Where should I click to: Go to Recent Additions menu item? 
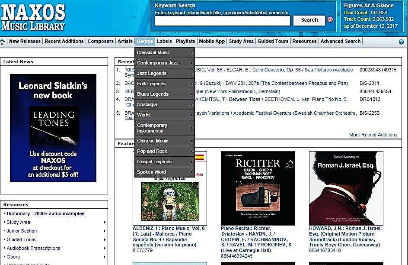pos(64,41)
